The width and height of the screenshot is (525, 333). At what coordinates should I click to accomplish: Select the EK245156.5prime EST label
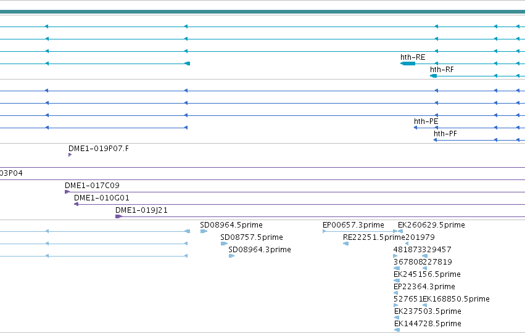tap(427, 274)
